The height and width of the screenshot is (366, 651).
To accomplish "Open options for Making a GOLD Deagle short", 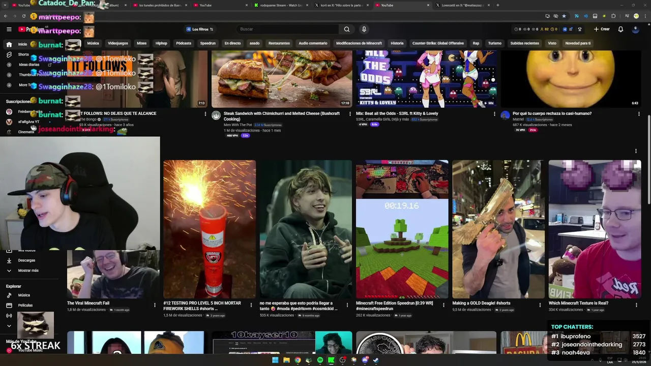I will tap(540, 305).
